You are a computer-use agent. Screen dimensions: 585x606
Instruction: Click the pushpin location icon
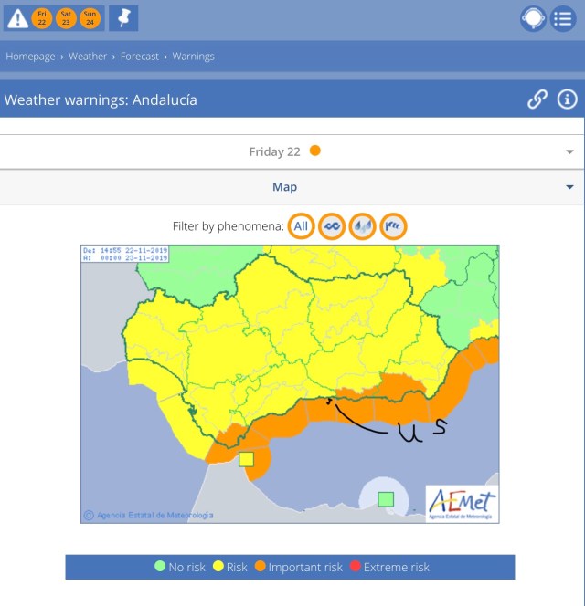tap(123, 17)
